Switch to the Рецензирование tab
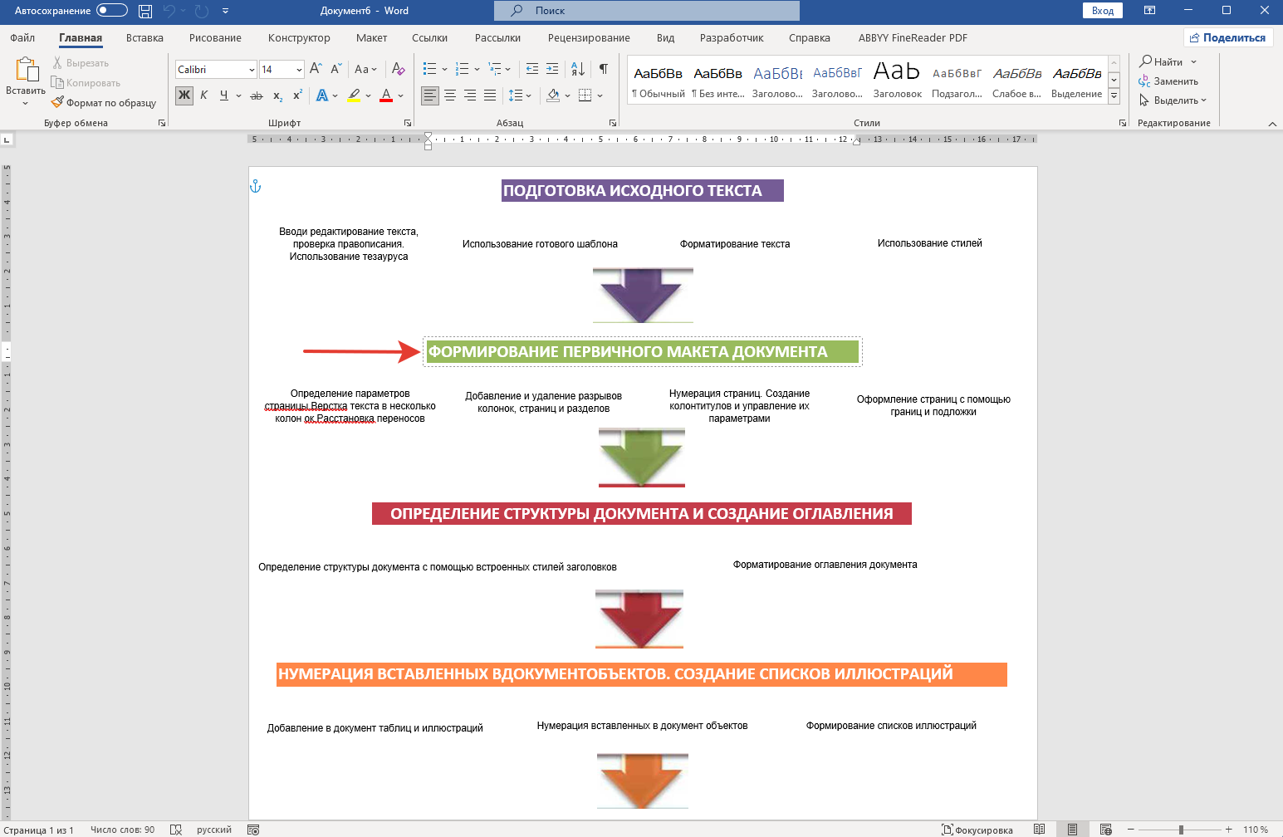Viewport: 1283px width, 837px height. pyautogui.click(x=589, y=37)
